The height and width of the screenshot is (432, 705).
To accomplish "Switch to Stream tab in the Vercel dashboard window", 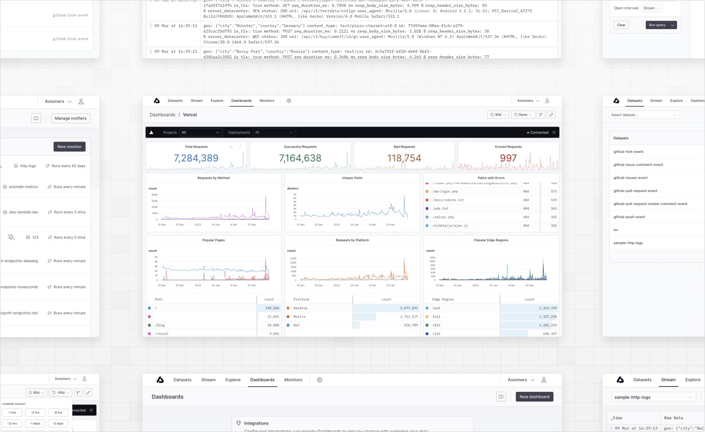I will tap(197, 100).
